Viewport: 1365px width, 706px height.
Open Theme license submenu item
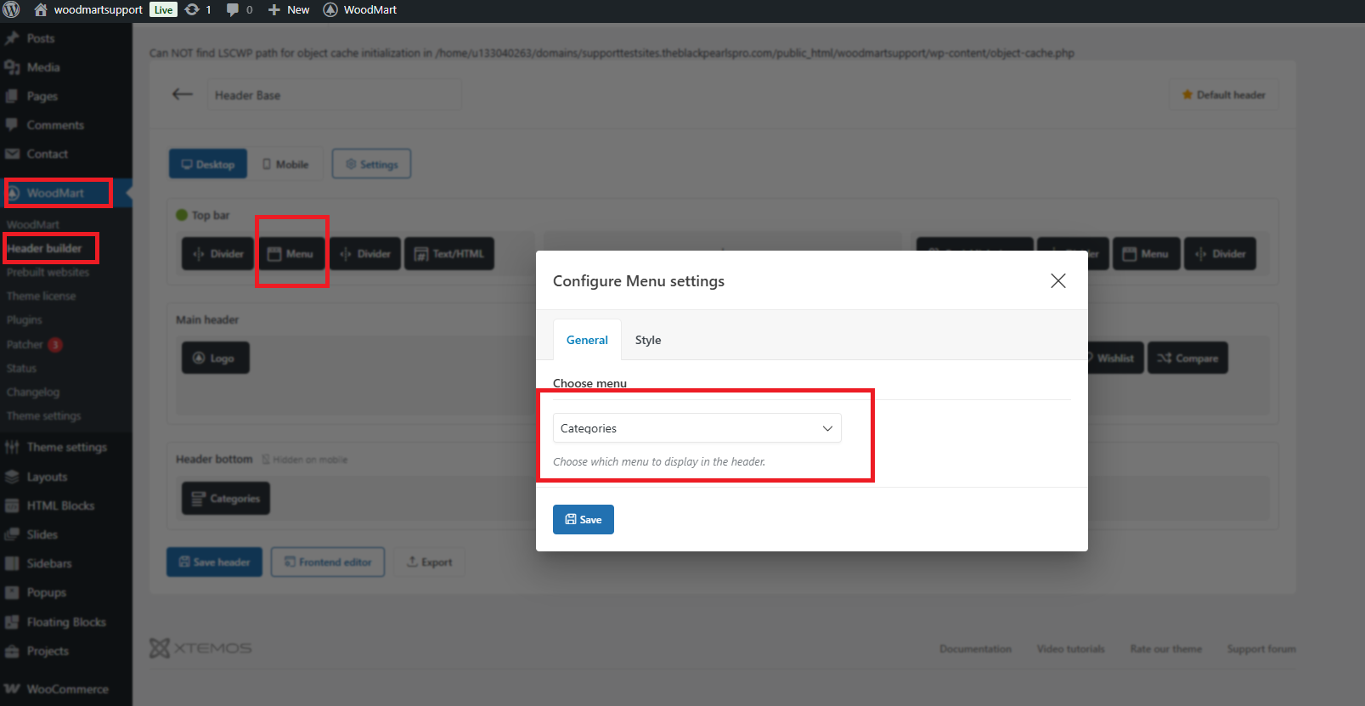tap(41, 296)
